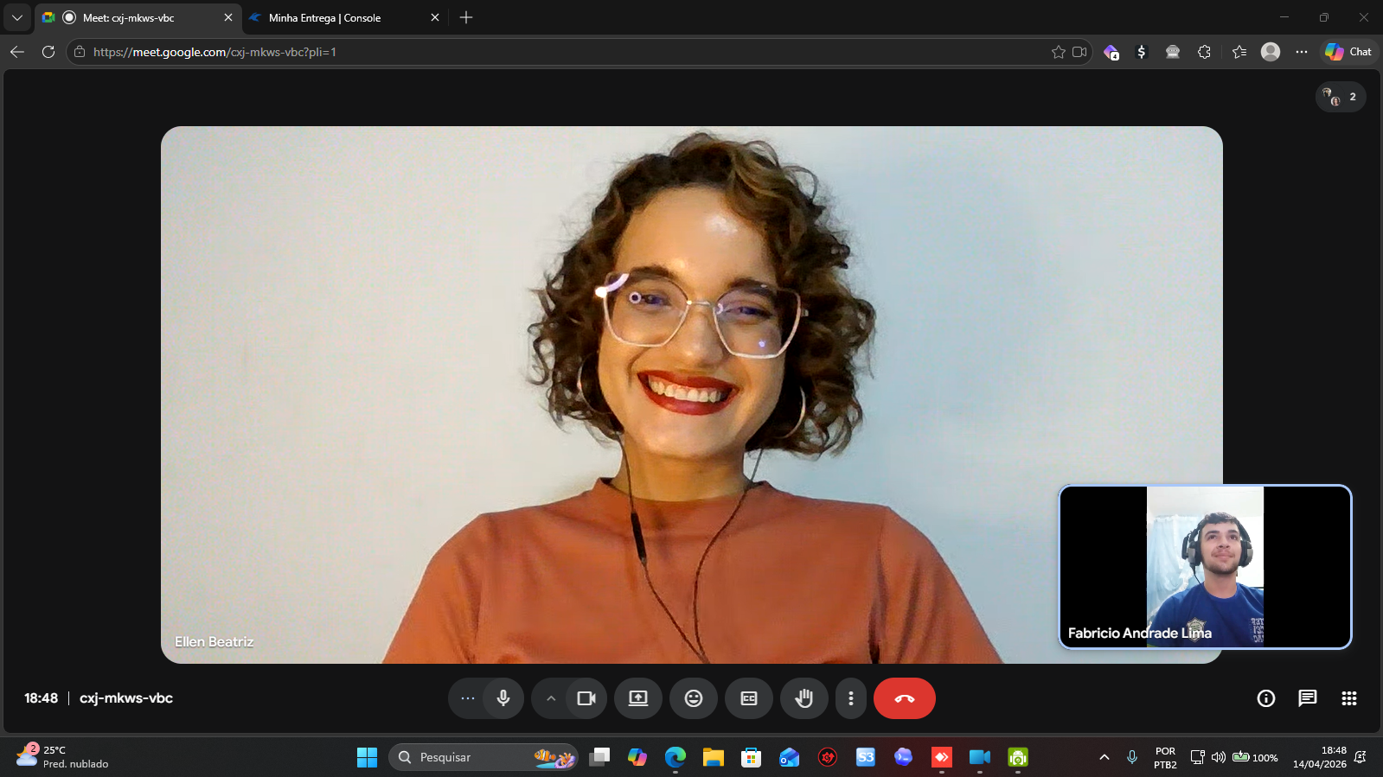Expand video settings arrow beside camera

pos(551,698)
